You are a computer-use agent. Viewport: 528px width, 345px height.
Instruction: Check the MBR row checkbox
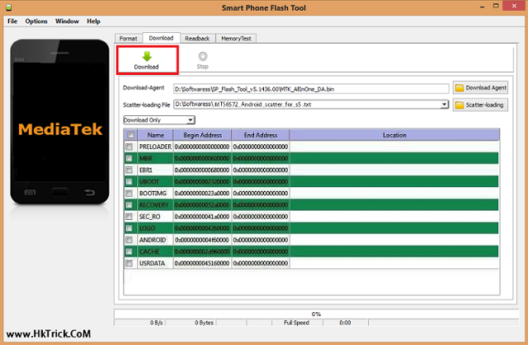pos(129,158)
